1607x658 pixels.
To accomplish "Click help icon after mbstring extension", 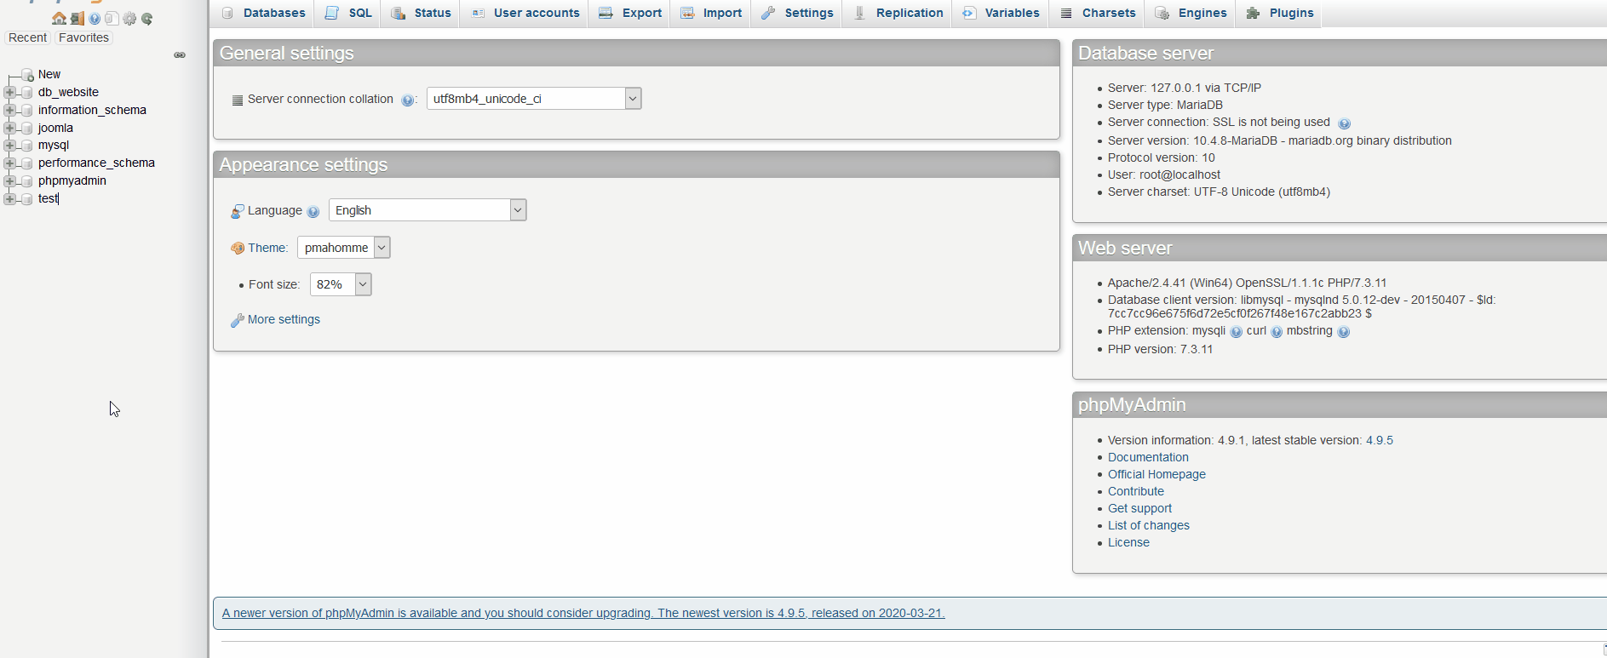I will pos(1343,332).
